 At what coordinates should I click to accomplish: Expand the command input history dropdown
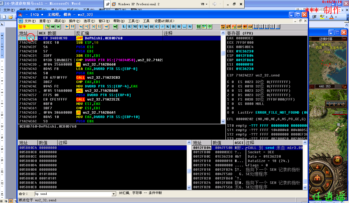(114, 194)
